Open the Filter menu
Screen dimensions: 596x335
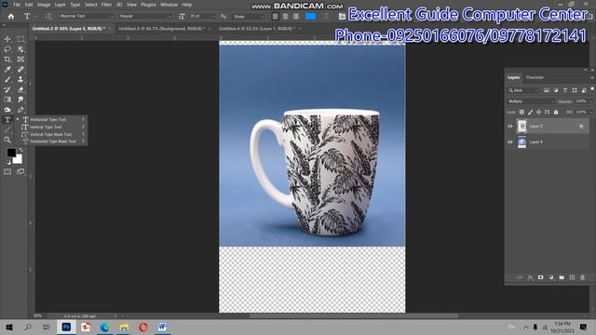click(x=106, y=5)
